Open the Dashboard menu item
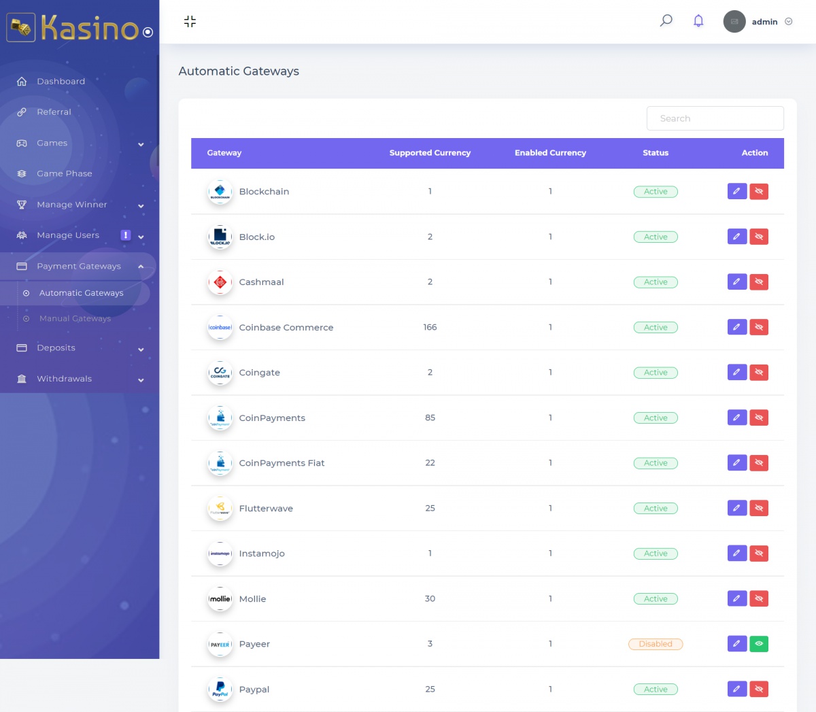Viewport: 816px width, 712px height. coord(61,82)
